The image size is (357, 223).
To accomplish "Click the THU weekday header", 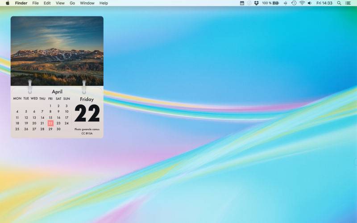I will (x=42, y=99).
